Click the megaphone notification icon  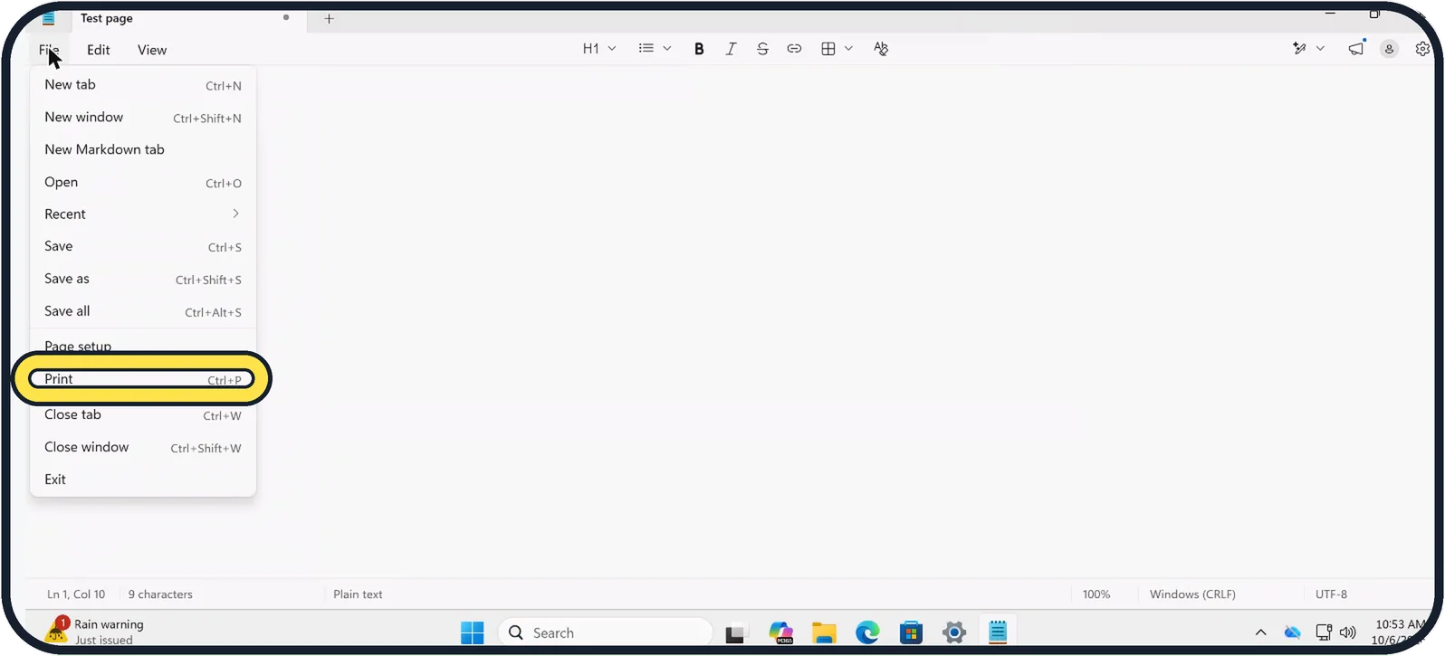tap(1356, 49)
